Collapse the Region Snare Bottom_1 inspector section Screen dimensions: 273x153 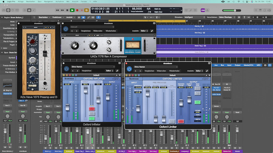click(2, 18)
